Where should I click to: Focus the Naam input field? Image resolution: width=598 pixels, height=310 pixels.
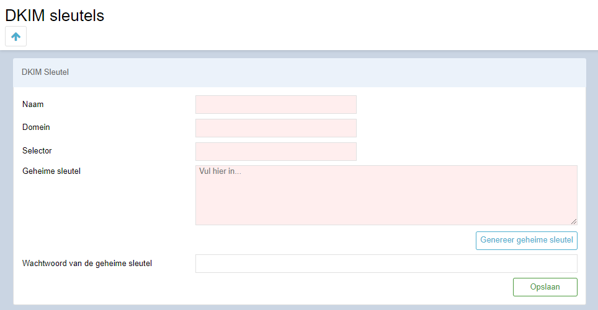click(275, 105)
